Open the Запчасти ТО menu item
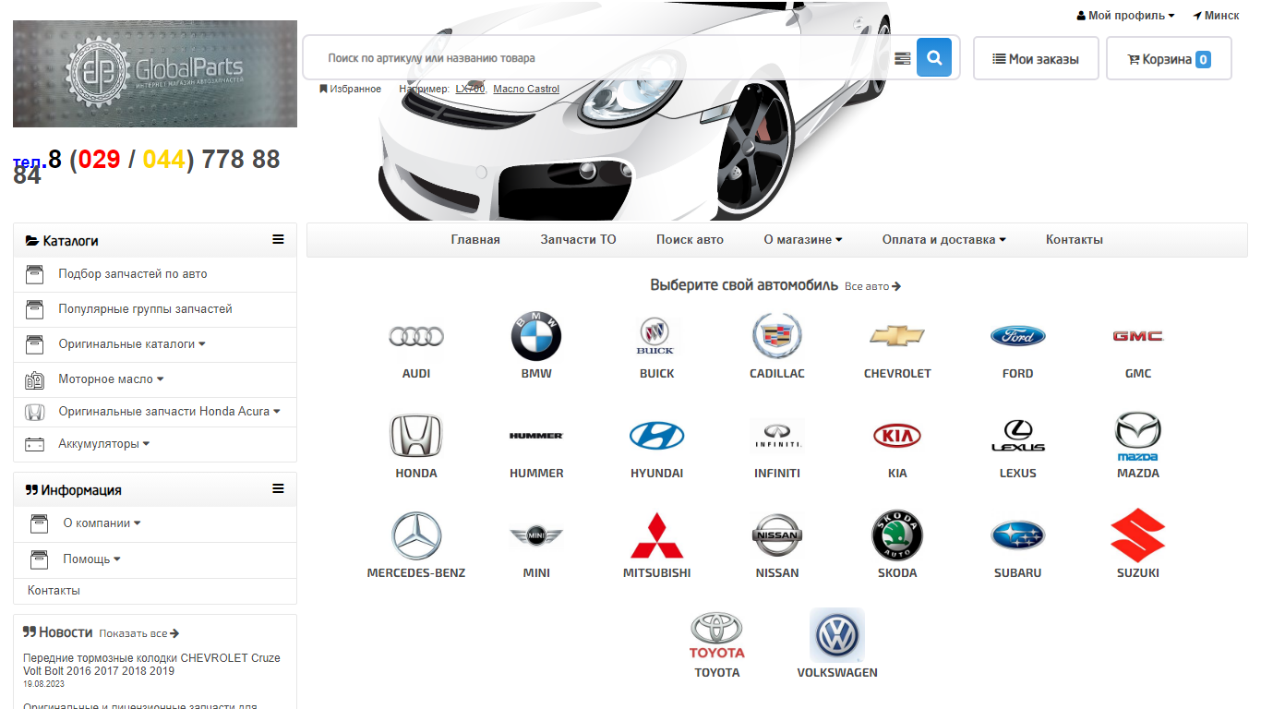 [578, 239]
